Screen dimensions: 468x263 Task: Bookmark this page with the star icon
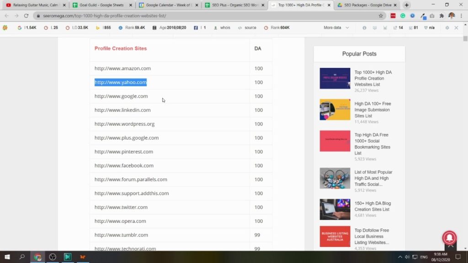381,16
